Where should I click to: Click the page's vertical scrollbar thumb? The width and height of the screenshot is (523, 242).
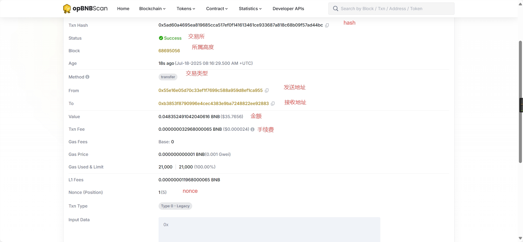click(520, 102)
